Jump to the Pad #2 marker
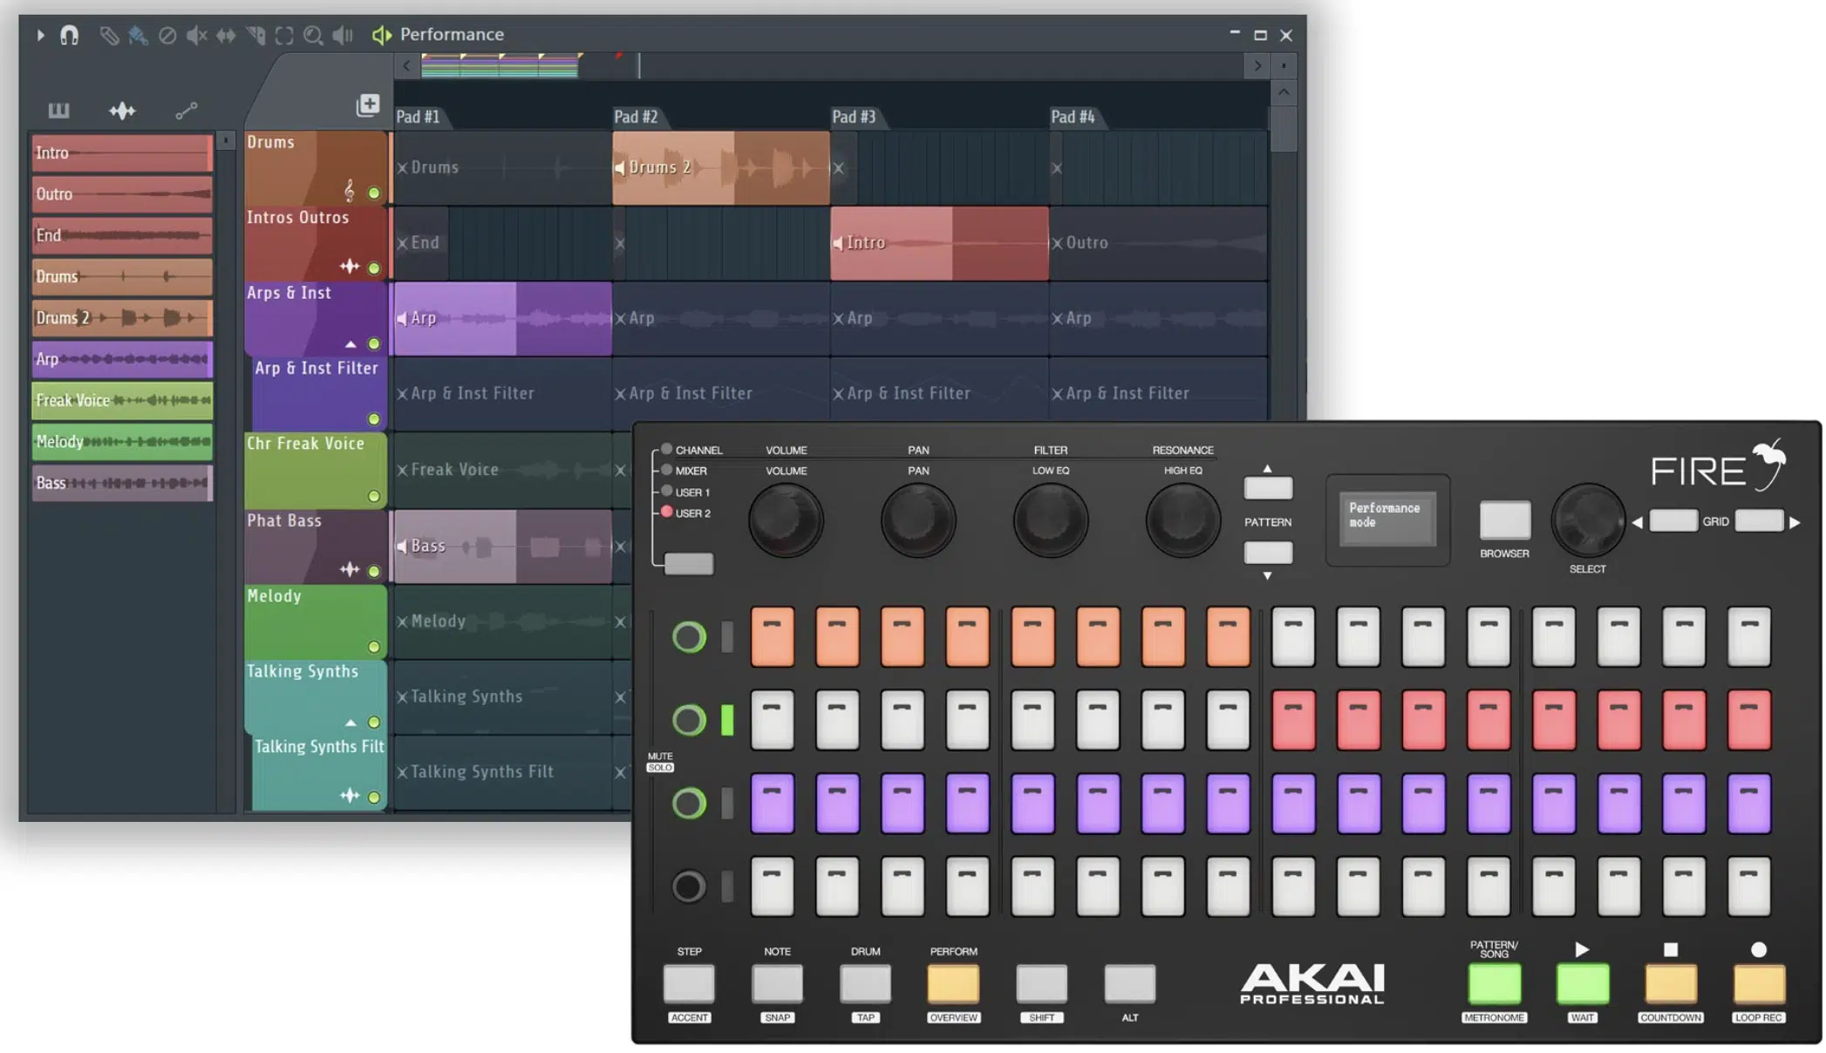 tap(637, 117)
